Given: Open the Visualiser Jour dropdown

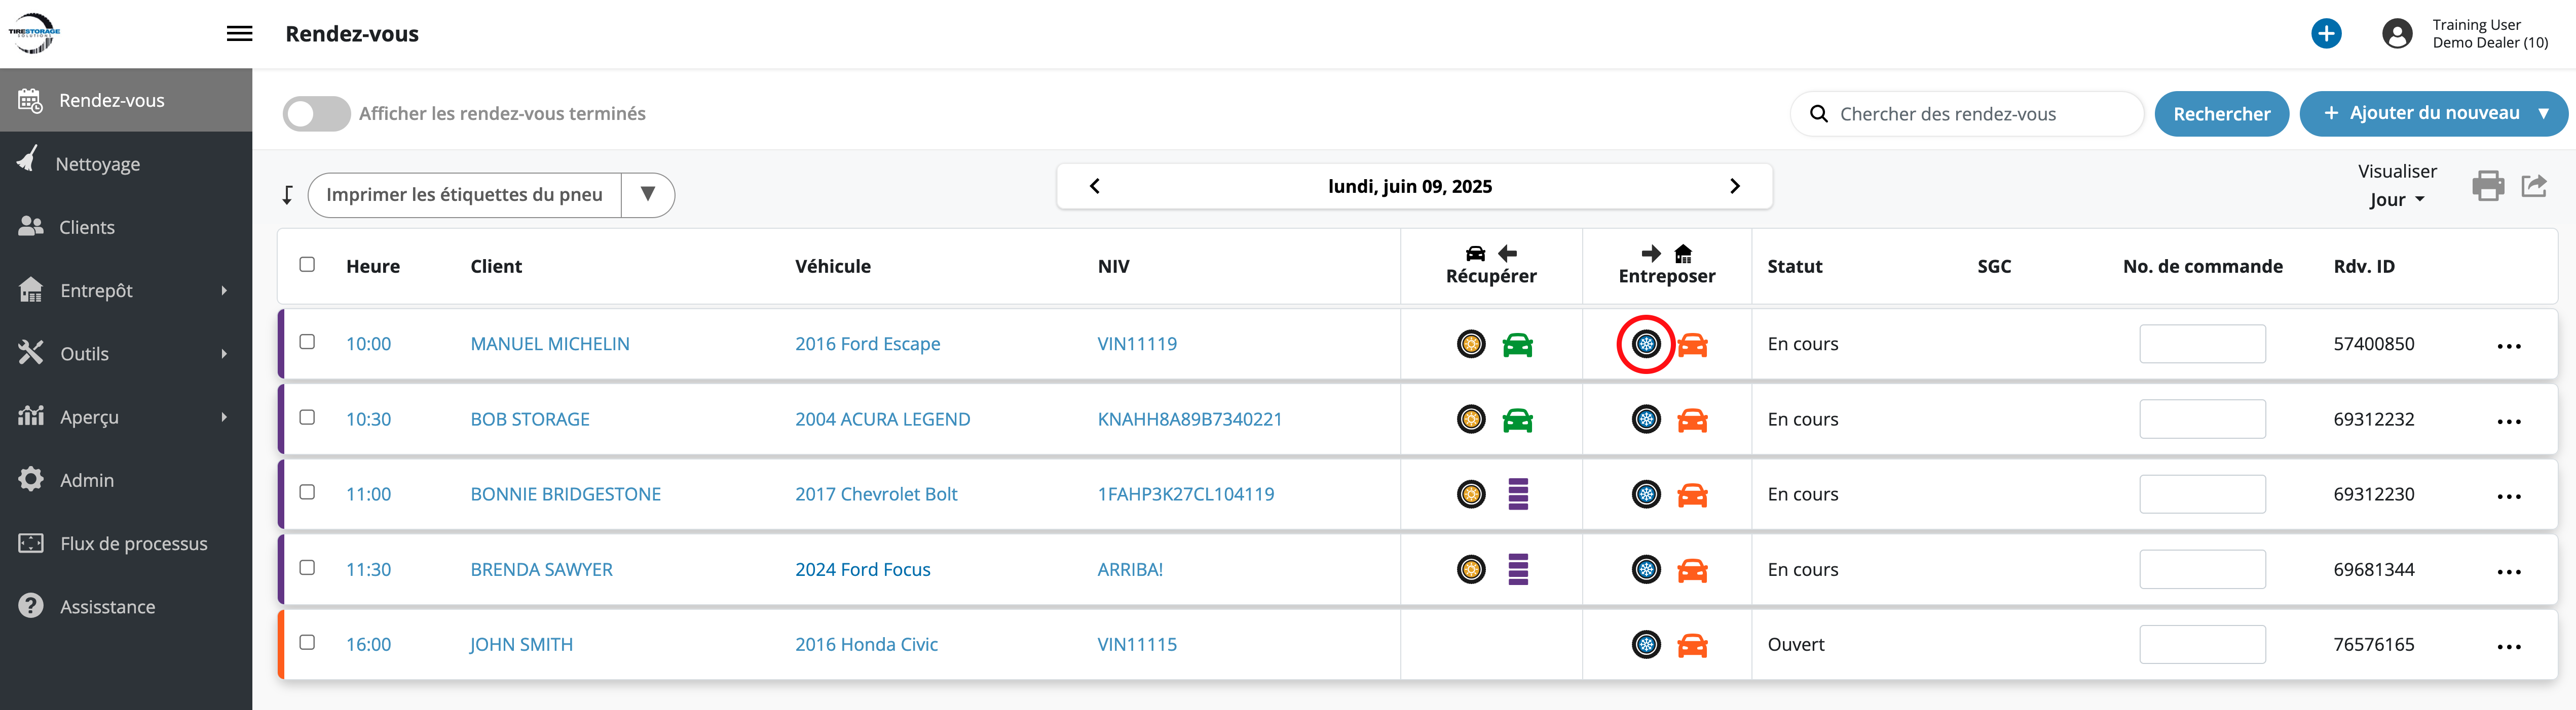Looking at the screenshot, I should click(x=2396, y=200).
